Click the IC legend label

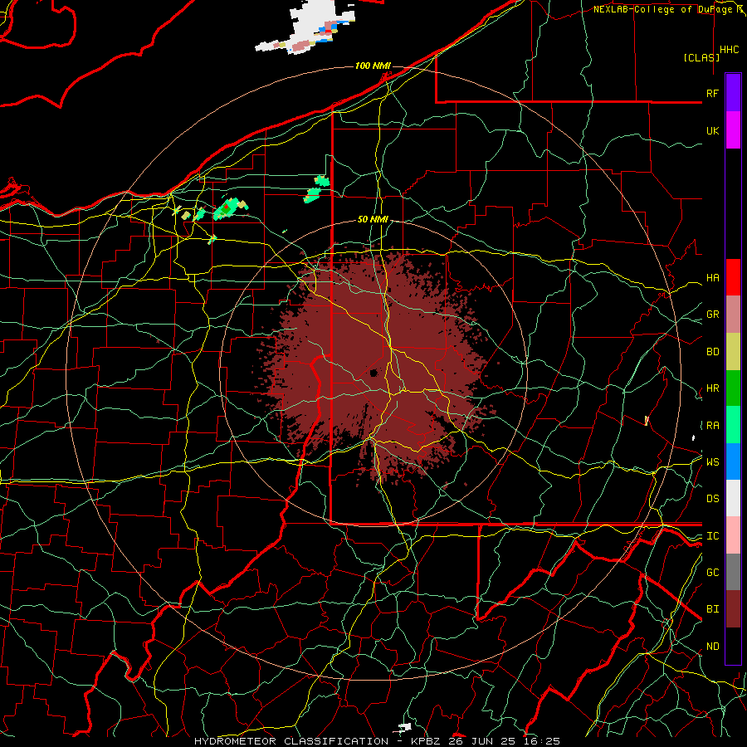(x=712, y=536)
